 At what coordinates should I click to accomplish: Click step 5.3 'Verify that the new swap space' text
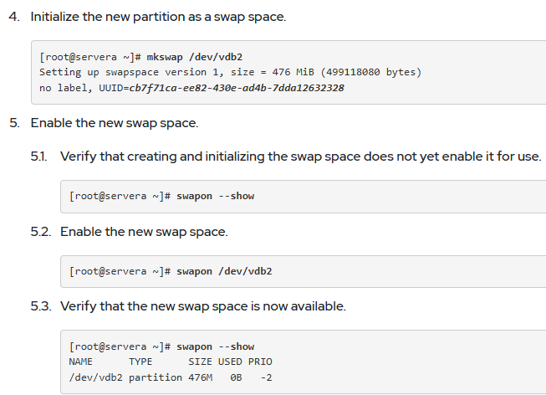[x=203, y=306]
